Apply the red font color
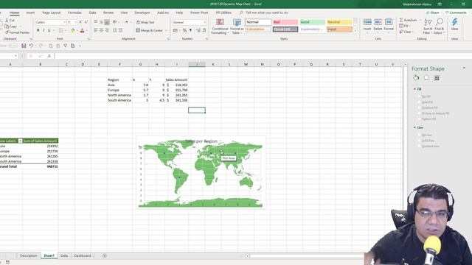This screenshot has width=472, height=265. 82,30
